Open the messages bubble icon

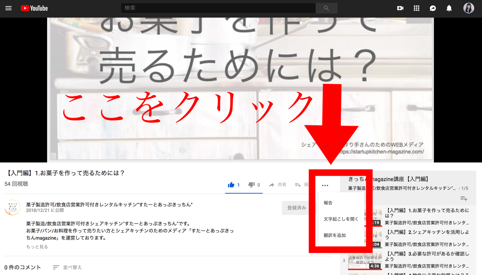433,8
